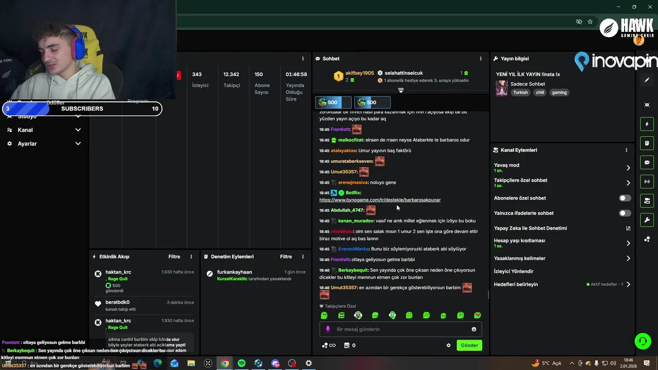The width and height of the screenshot is (658, 370).
Task: Open Takipçilere özel sohbet options arrow
Action: (628, 183)
